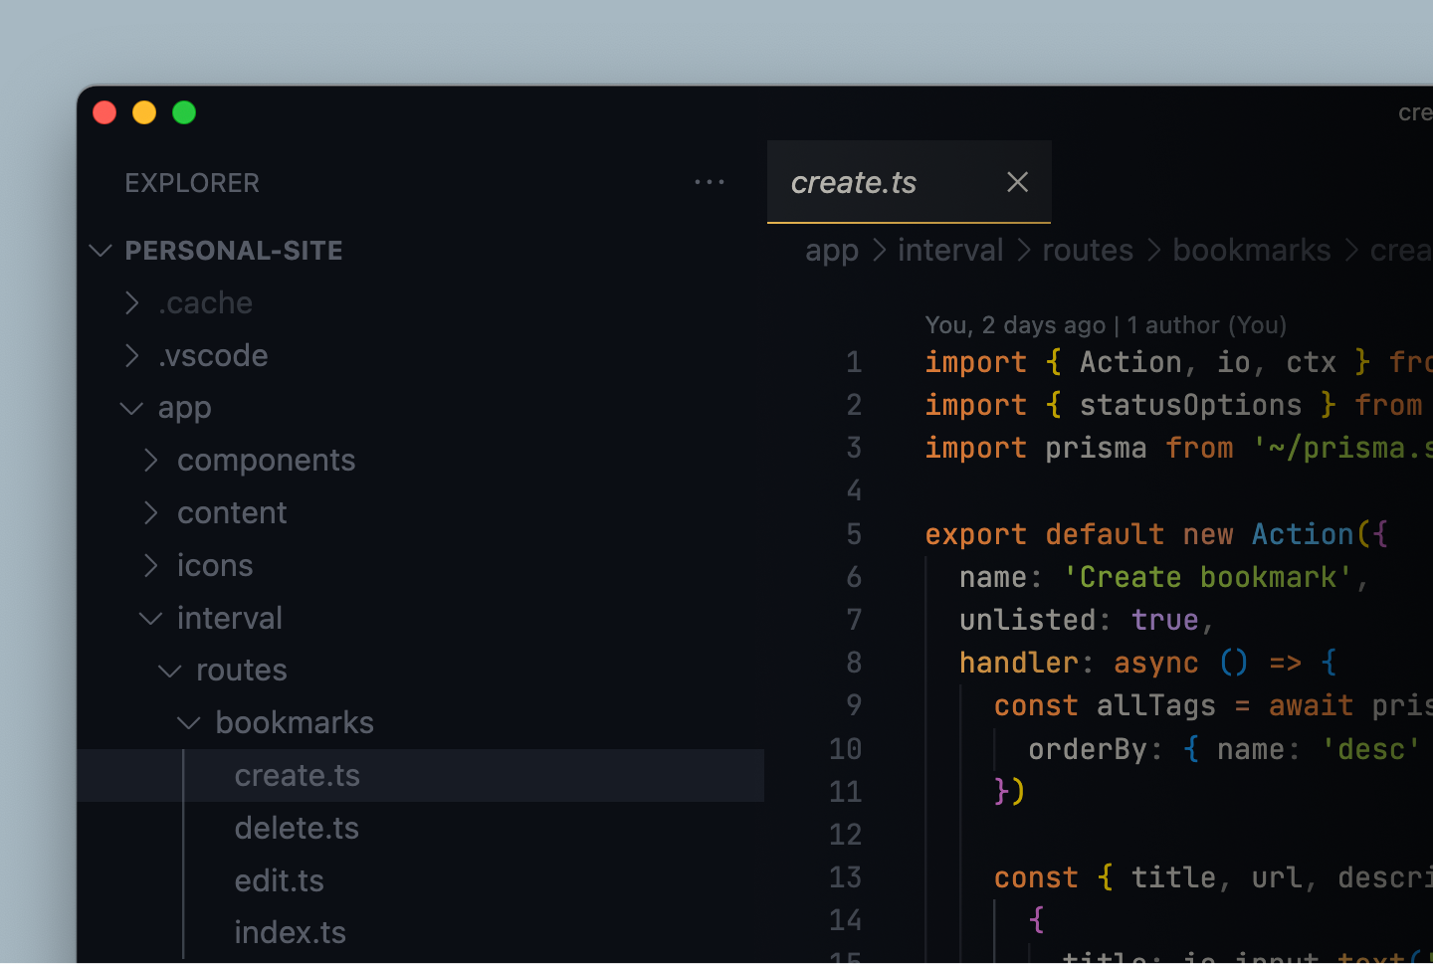Collapse the bookmarks folder
The height and width of the screenshot is (964, 1433).
(x=188, y=722)
